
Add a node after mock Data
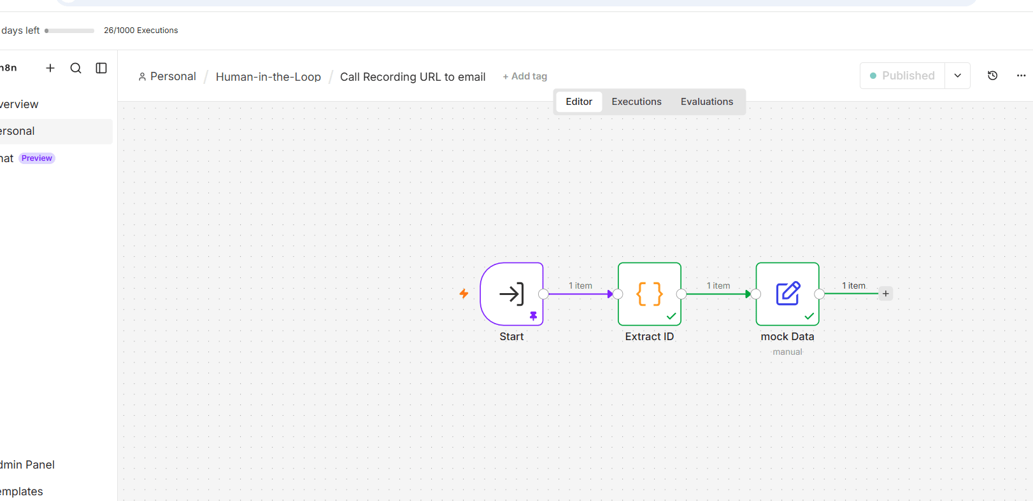885,294
